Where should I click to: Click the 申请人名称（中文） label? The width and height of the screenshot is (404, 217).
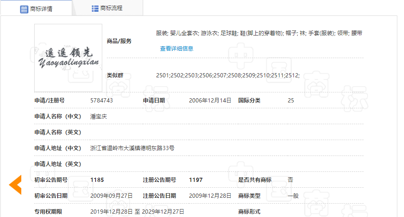58,116
